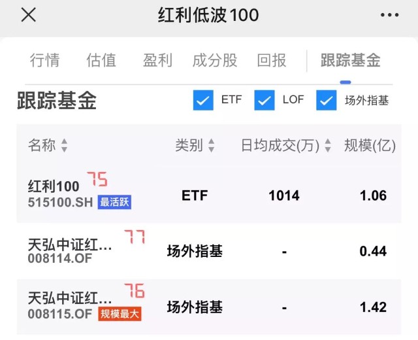The image size is (418, 340).
Task: Close the 红利低波100 page with X
Action: coord(28,15)
